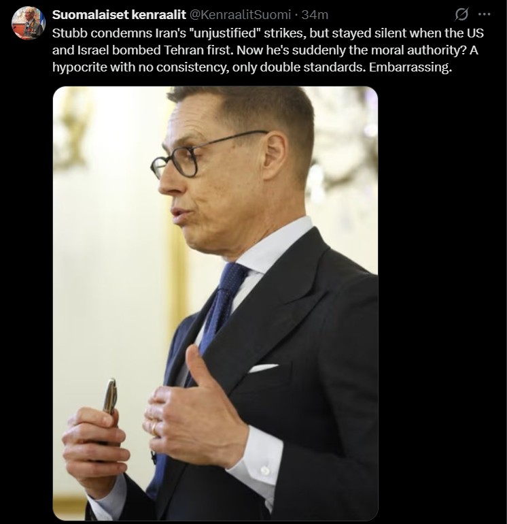The image size is (507, 524).
Task: Open the 34m timestamp permalink
Action: [315, 15]
